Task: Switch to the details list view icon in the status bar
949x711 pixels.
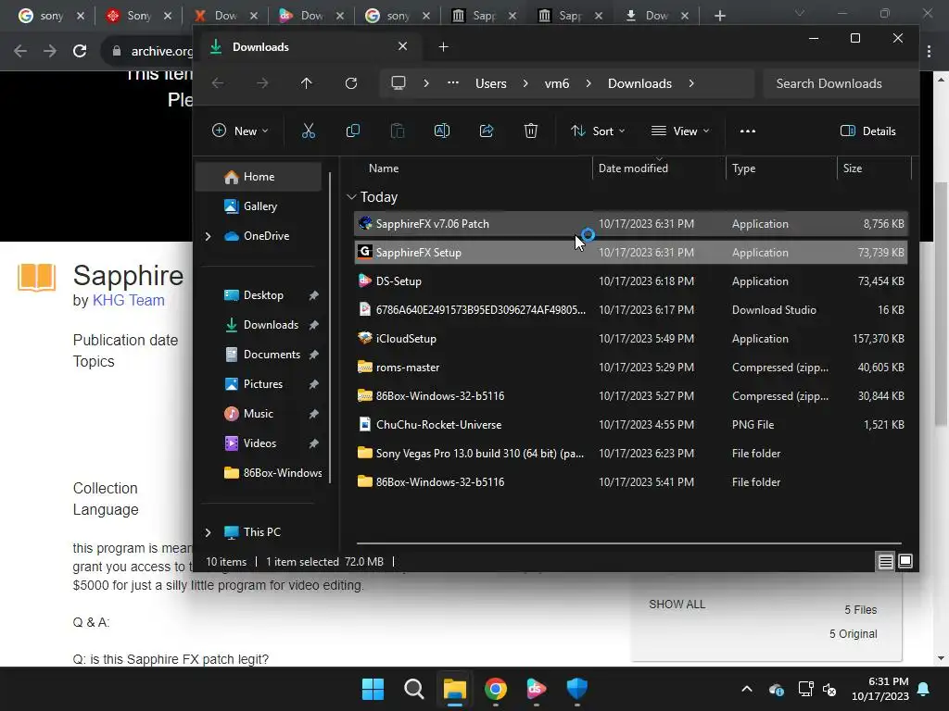Action: [885, 562]
